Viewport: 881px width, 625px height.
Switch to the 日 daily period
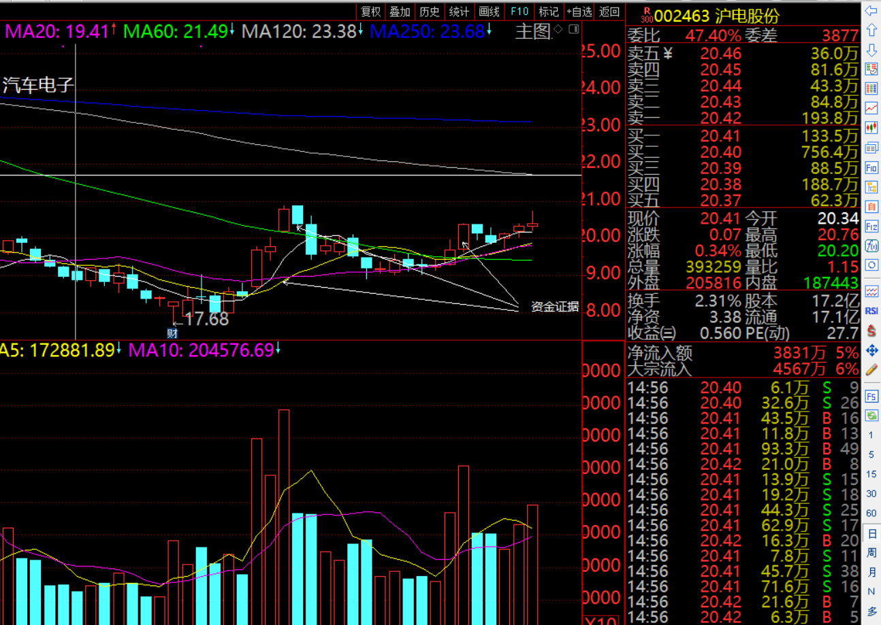pyautogui.click(x=871, y=534)
